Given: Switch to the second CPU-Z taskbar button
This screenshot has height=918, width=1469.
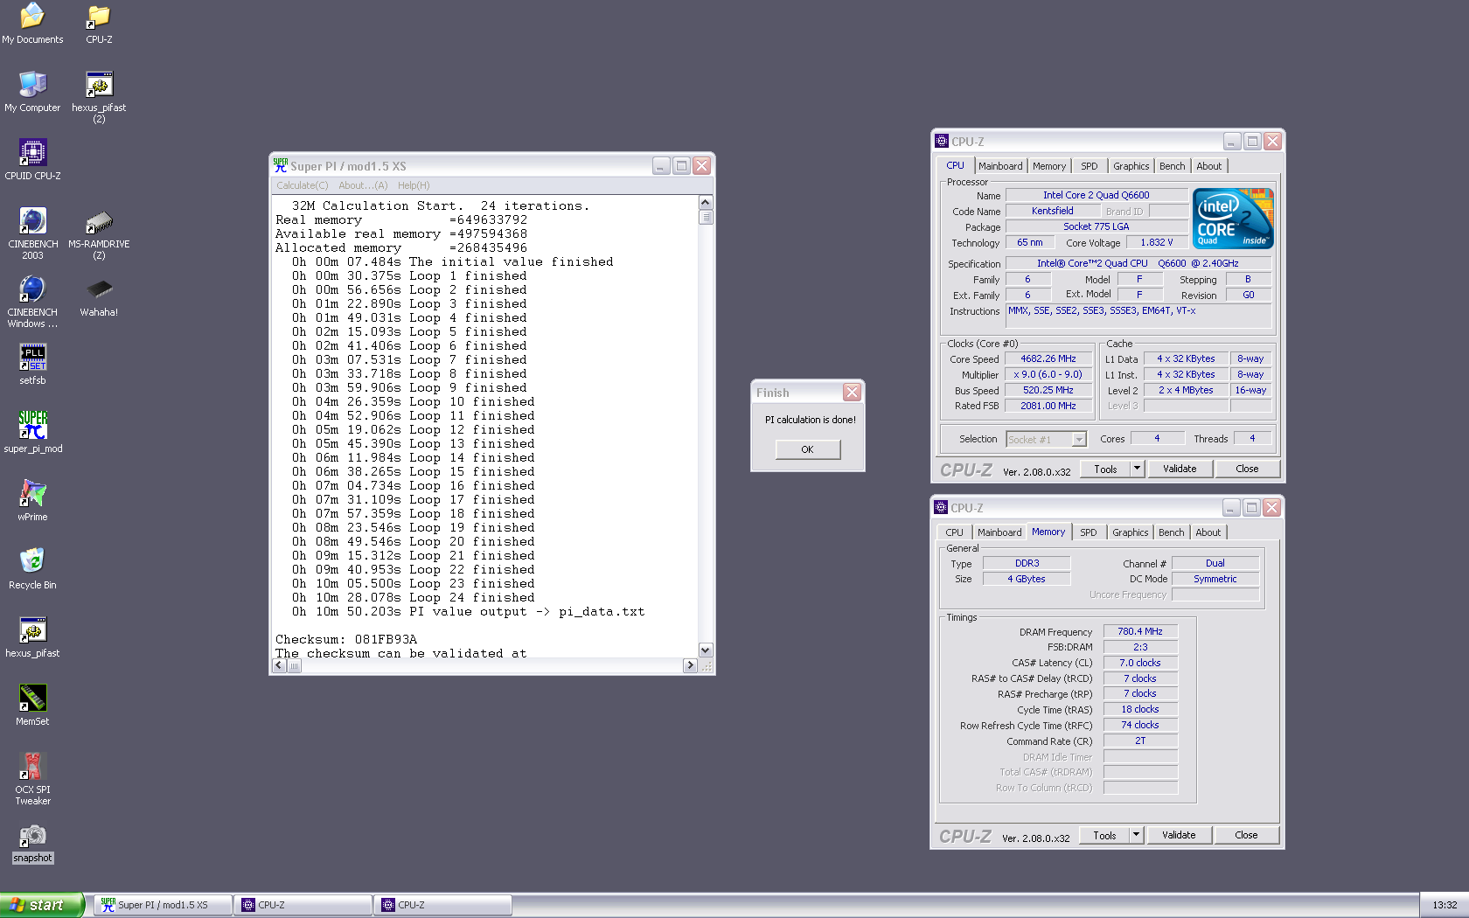Looking at the screenshot, I should (443, 905).
